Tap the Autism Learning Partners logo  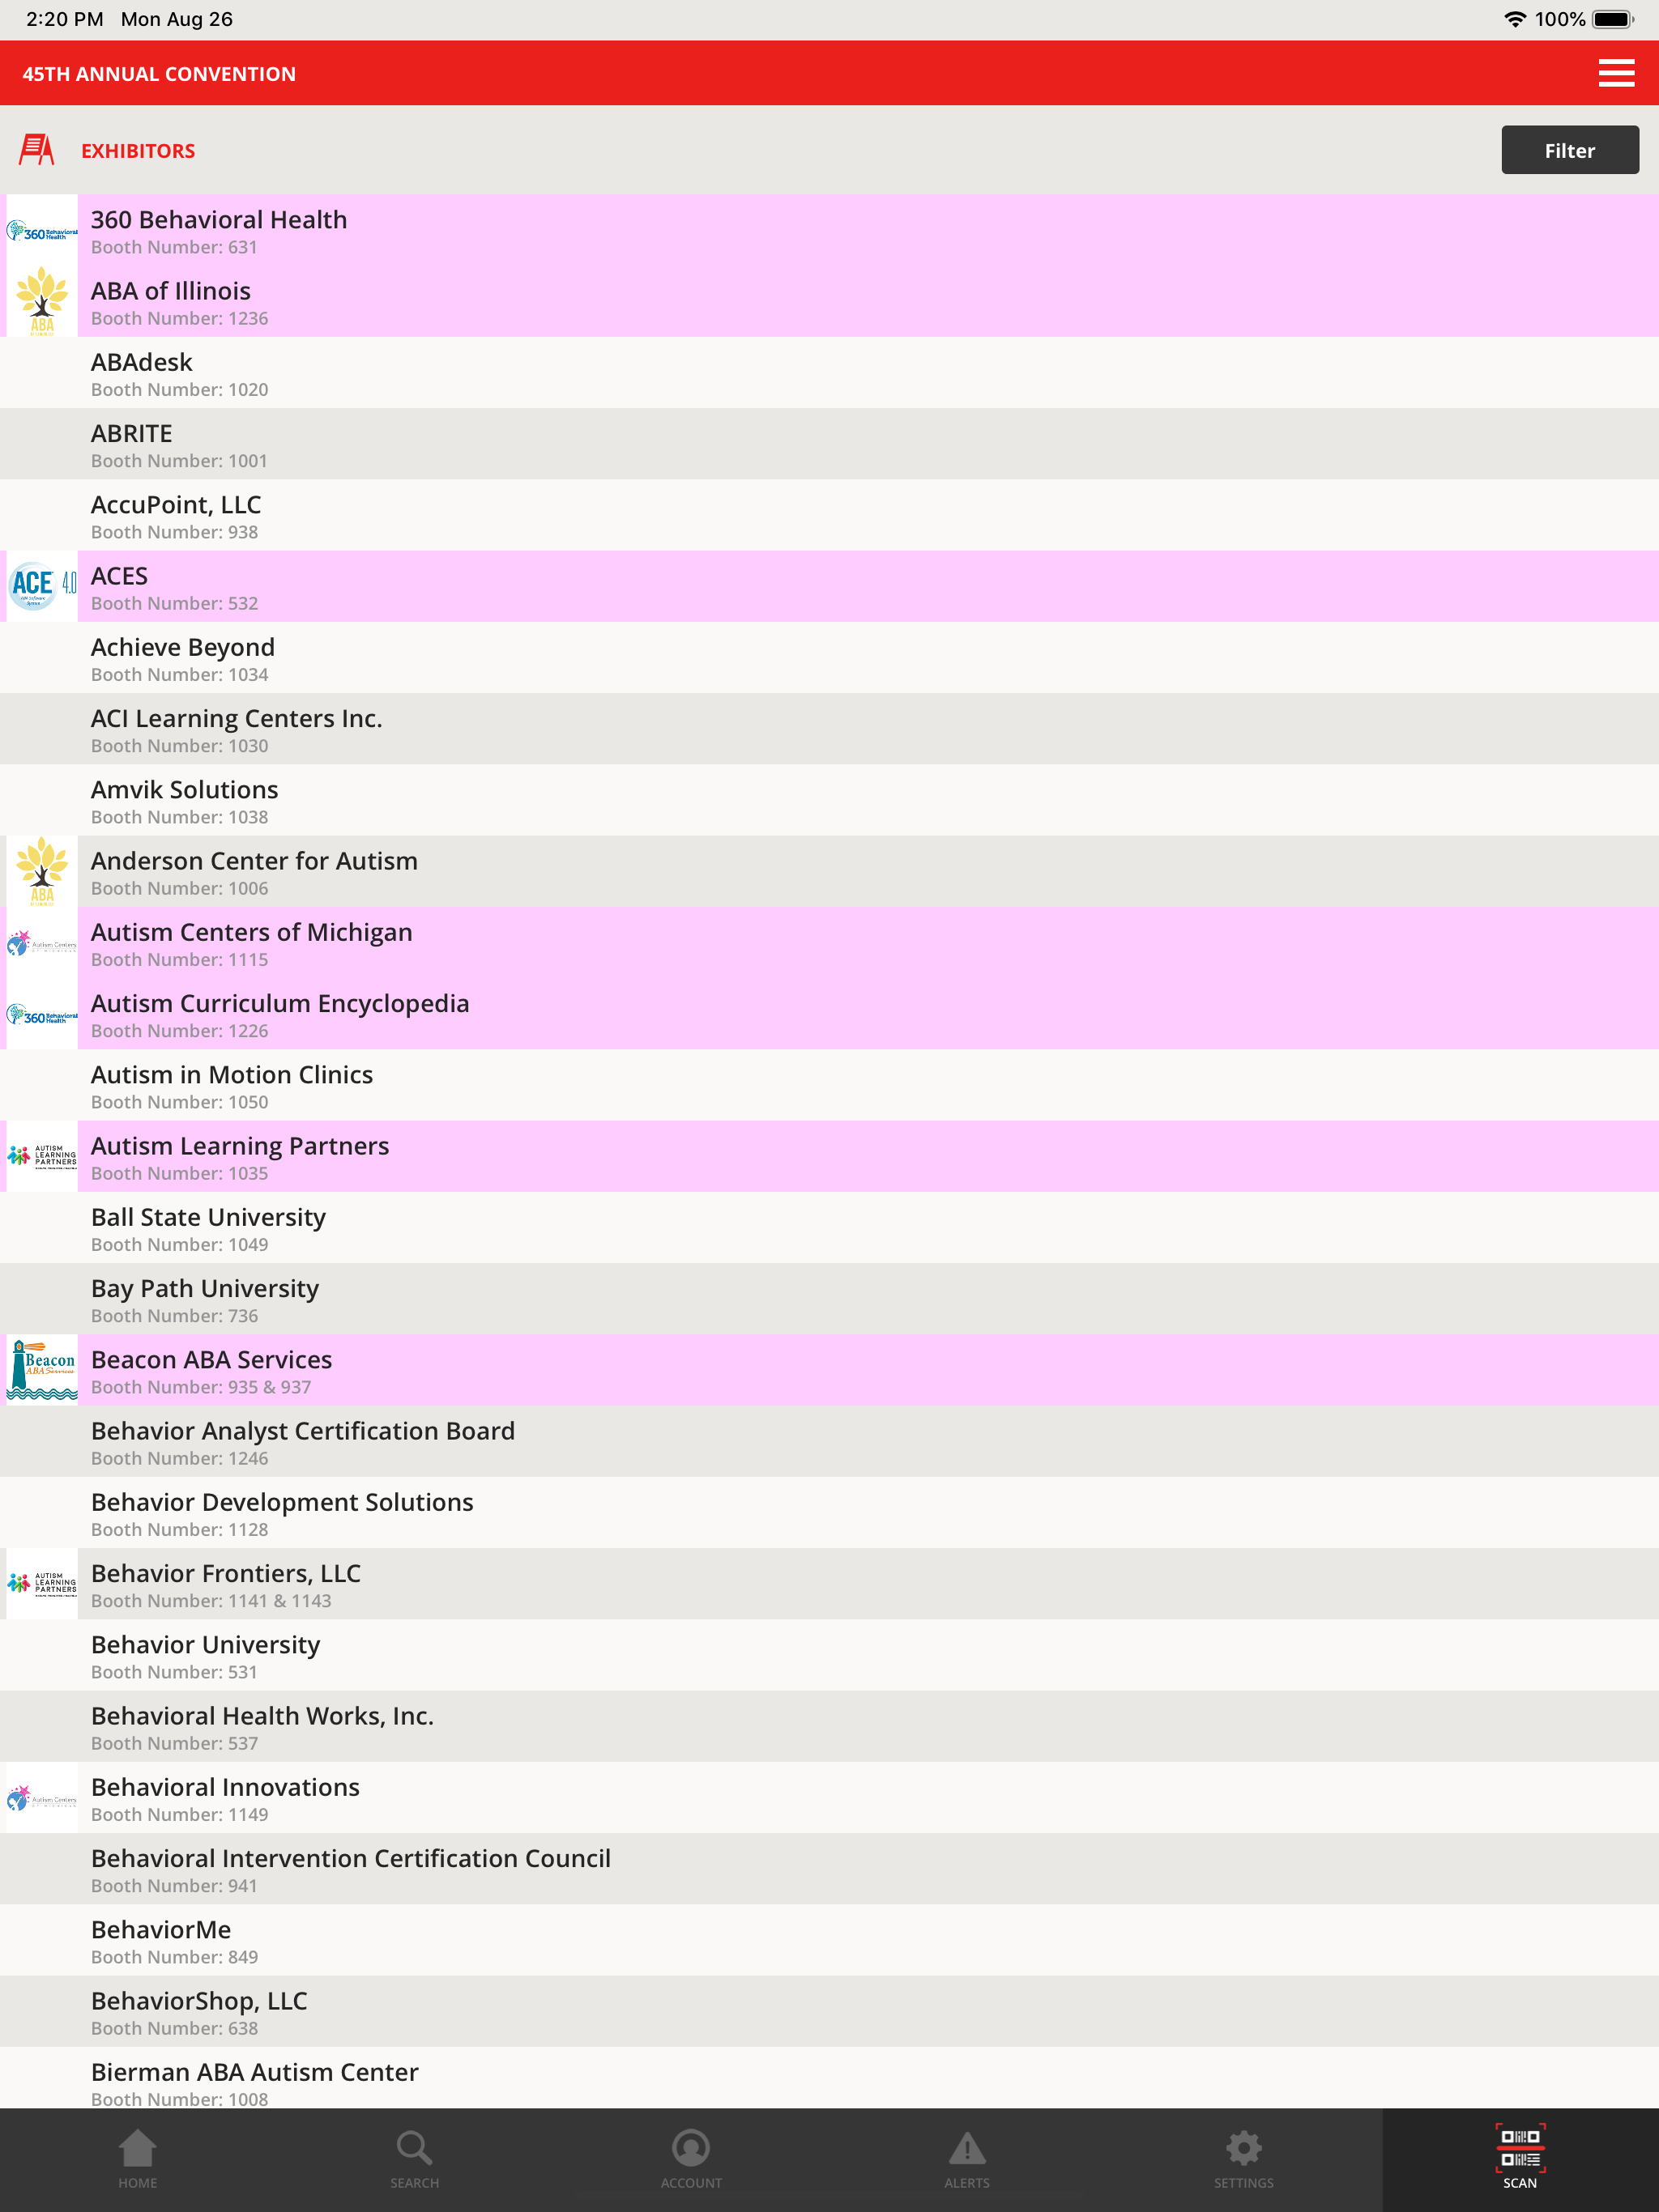tap(42, 1156)
